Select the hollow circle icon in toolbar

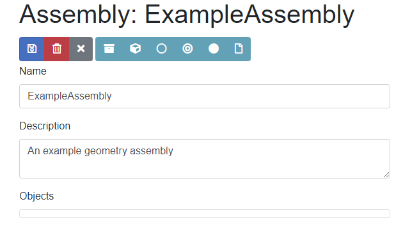point(161,49)
